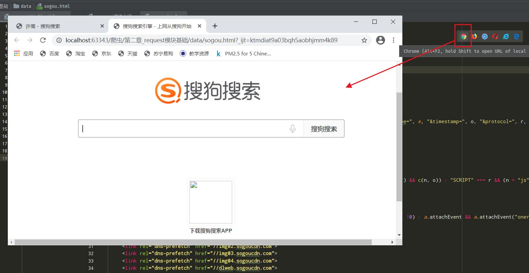The width and height of the screenshot is (529, 273).
Task: Click the 下载搜狗搜索APP label
Action: [x=211, y=231]
